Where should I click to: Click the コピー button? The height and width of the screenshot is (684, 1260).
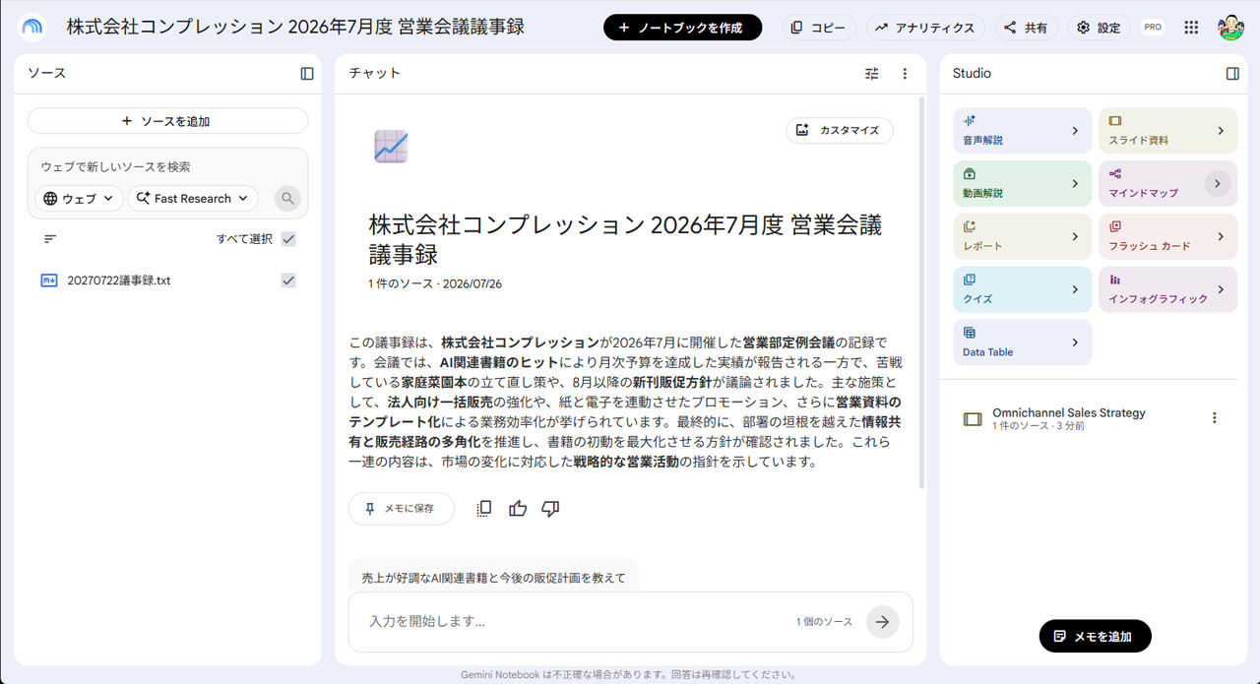click(819, 28)
